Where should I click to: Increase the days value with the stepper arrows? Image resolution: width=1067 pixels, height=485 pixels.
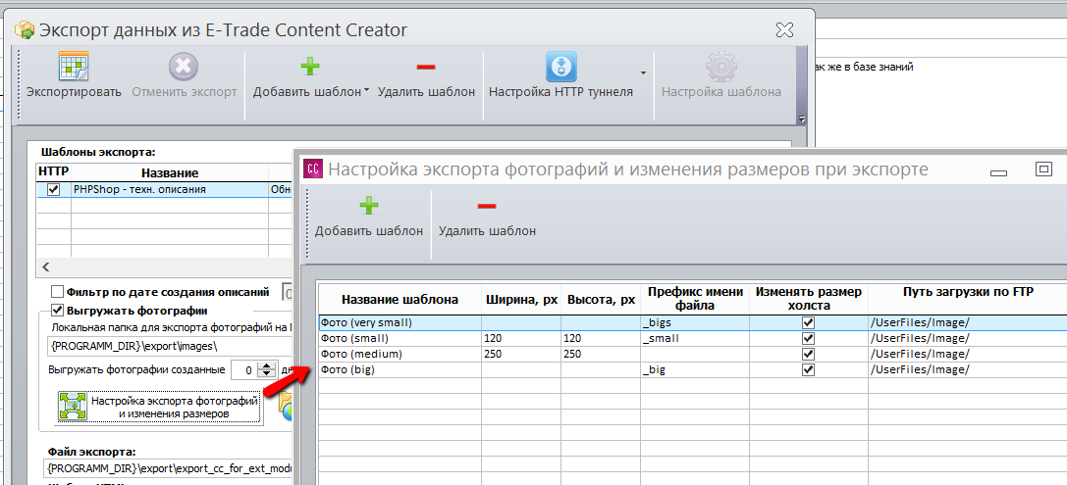click(267, 366)
